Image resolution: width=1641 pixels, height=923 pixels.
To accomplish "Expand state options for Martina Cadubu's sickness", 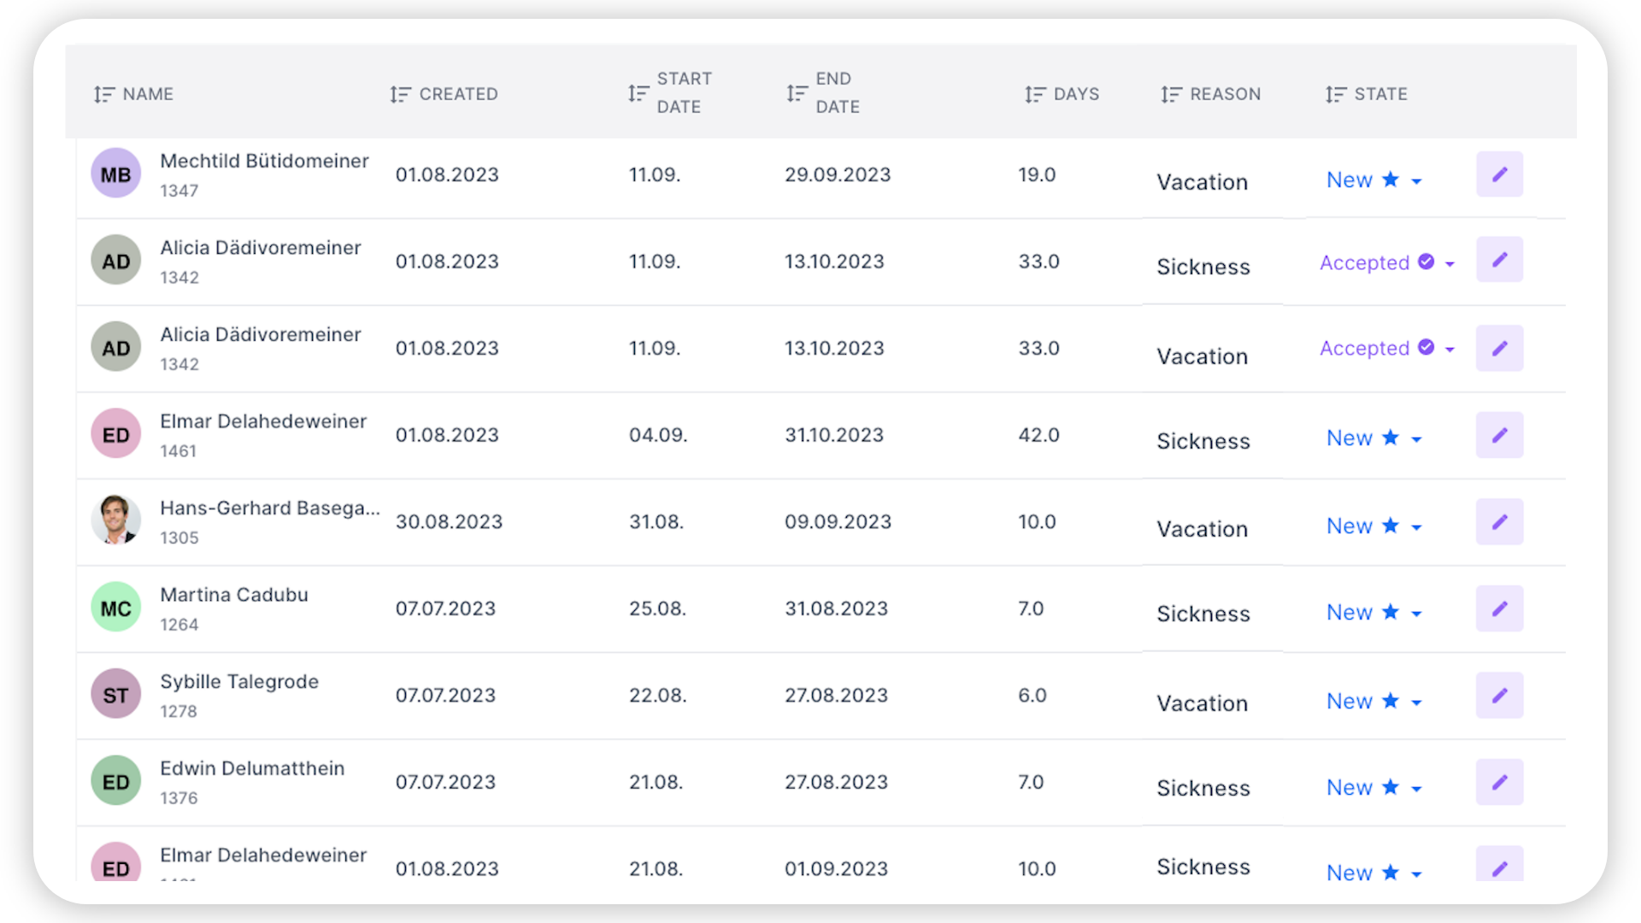I will 1418,613.
